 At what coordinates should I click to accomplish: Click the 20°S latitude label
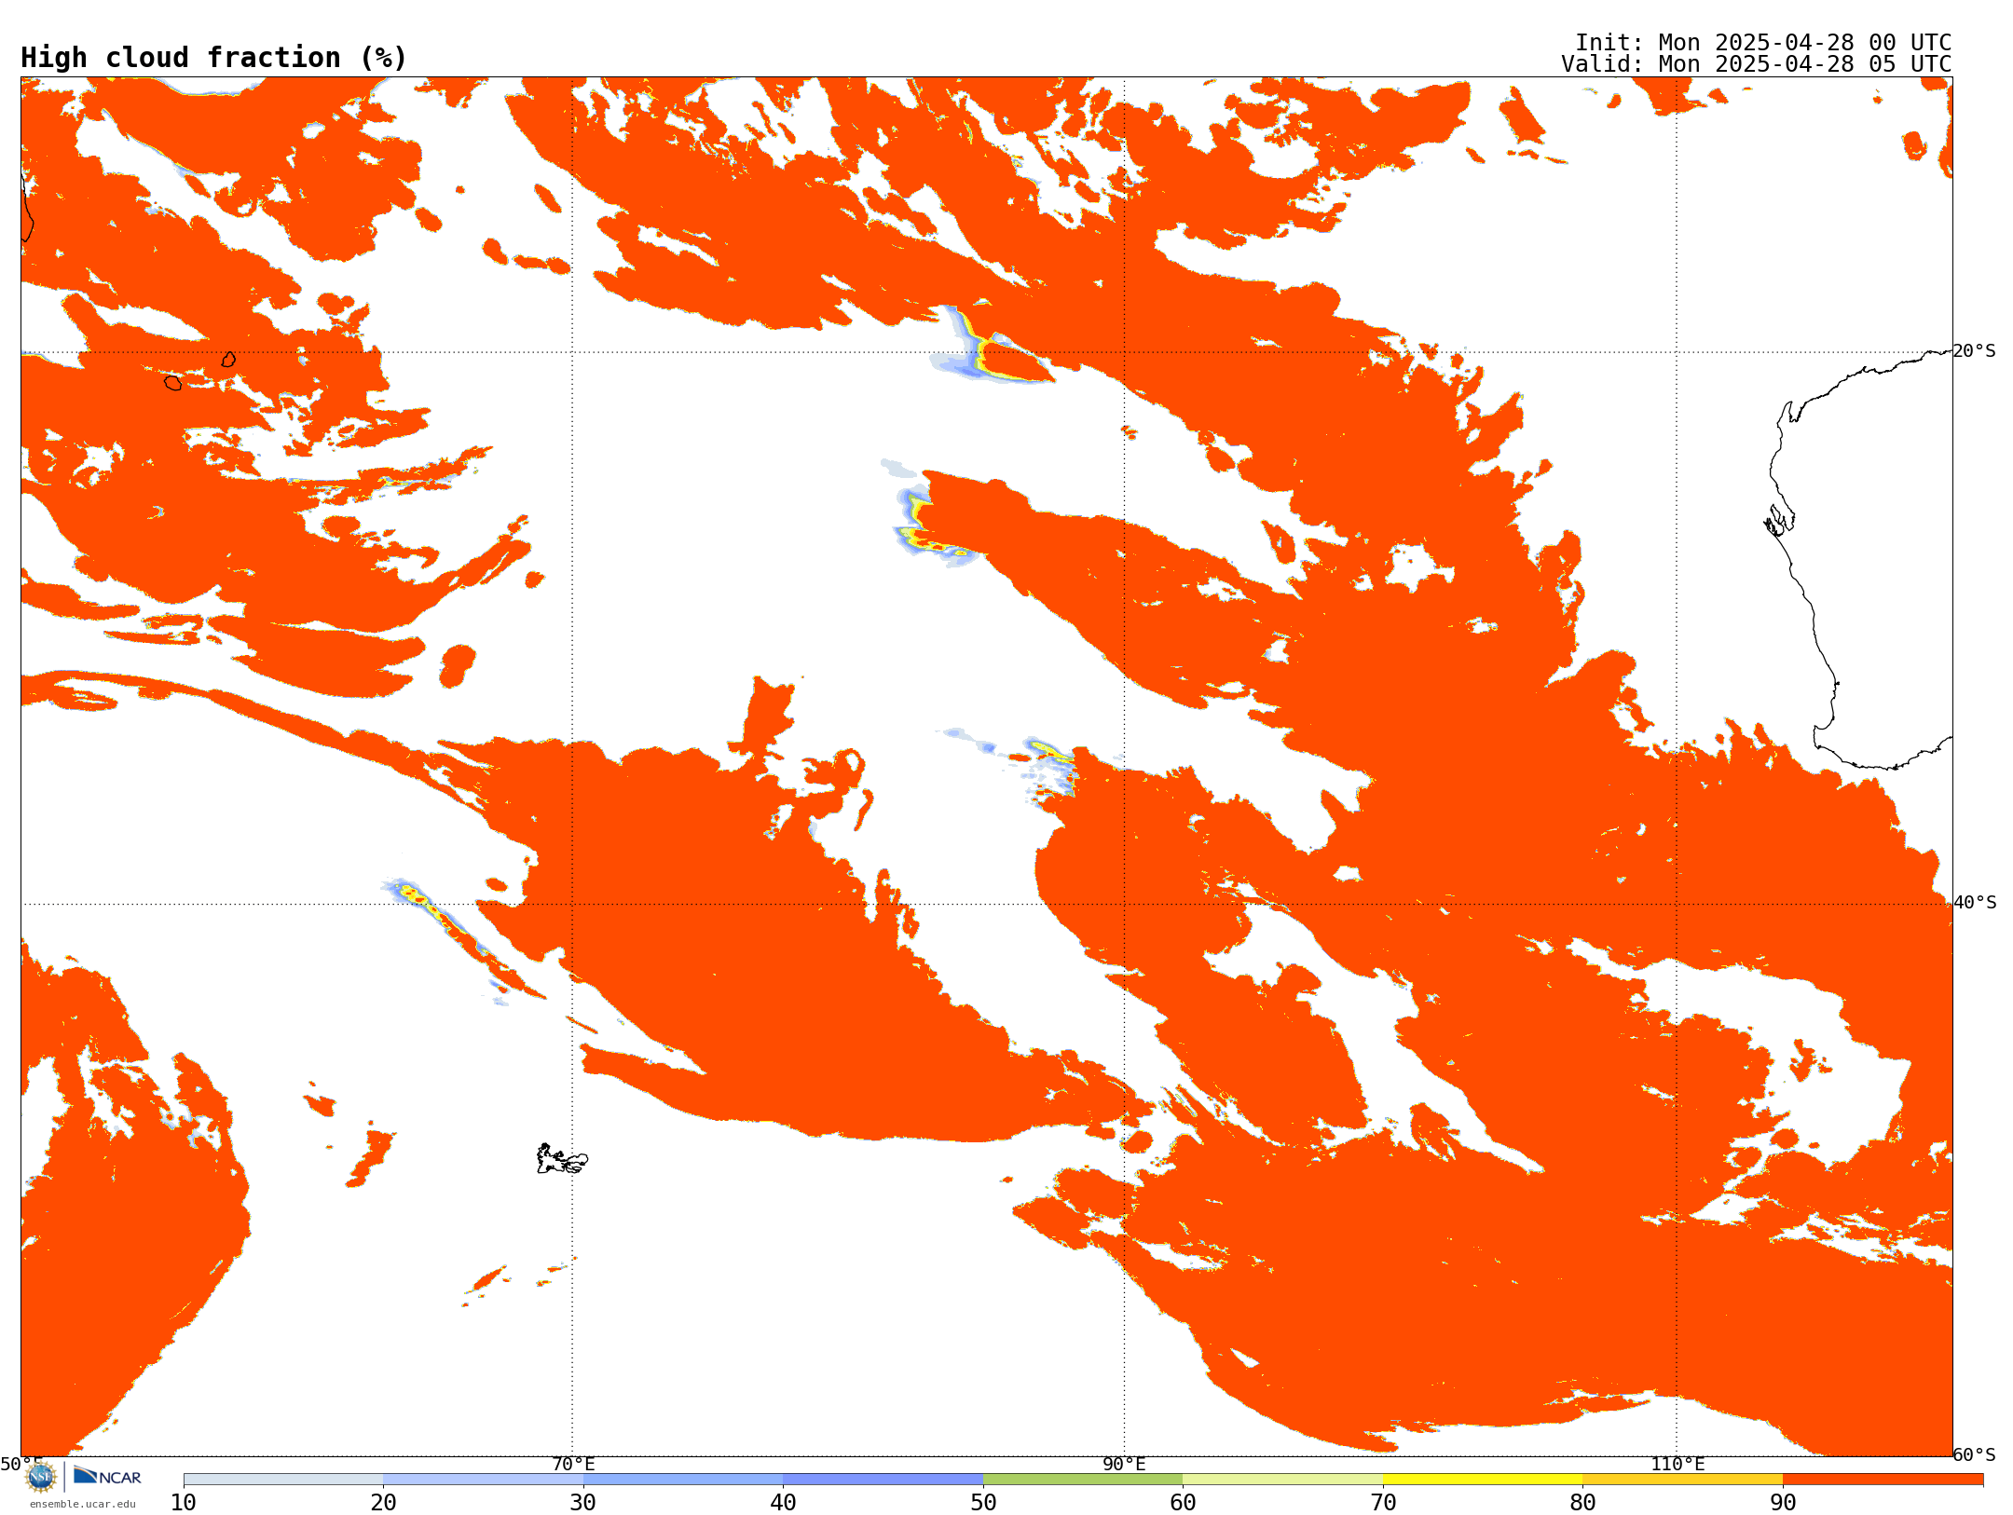tap(1974, 351)
